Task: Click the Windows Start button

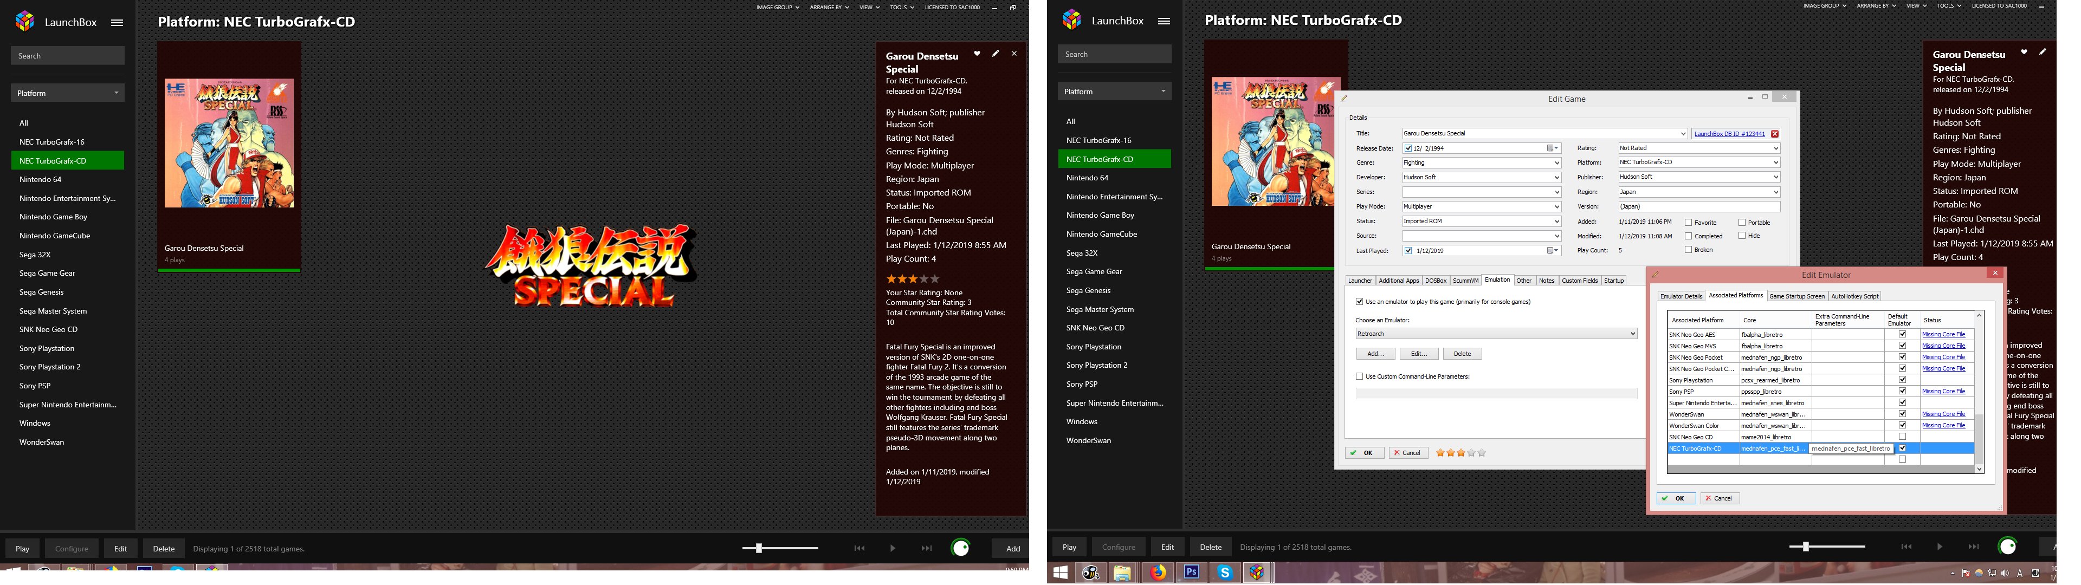Action: (1061, 573)
